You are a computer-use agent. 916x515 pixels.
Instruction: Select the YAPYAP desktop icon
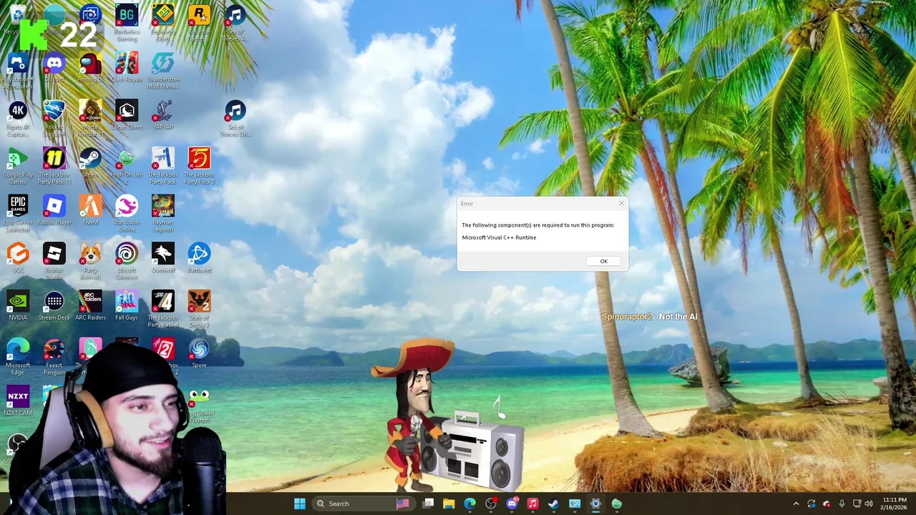coord(162,114)
